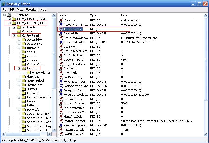The image size is (209, 143).
Task: Expand the HKEY_CLASSES_ROOT node
Action: pos(9,19)
